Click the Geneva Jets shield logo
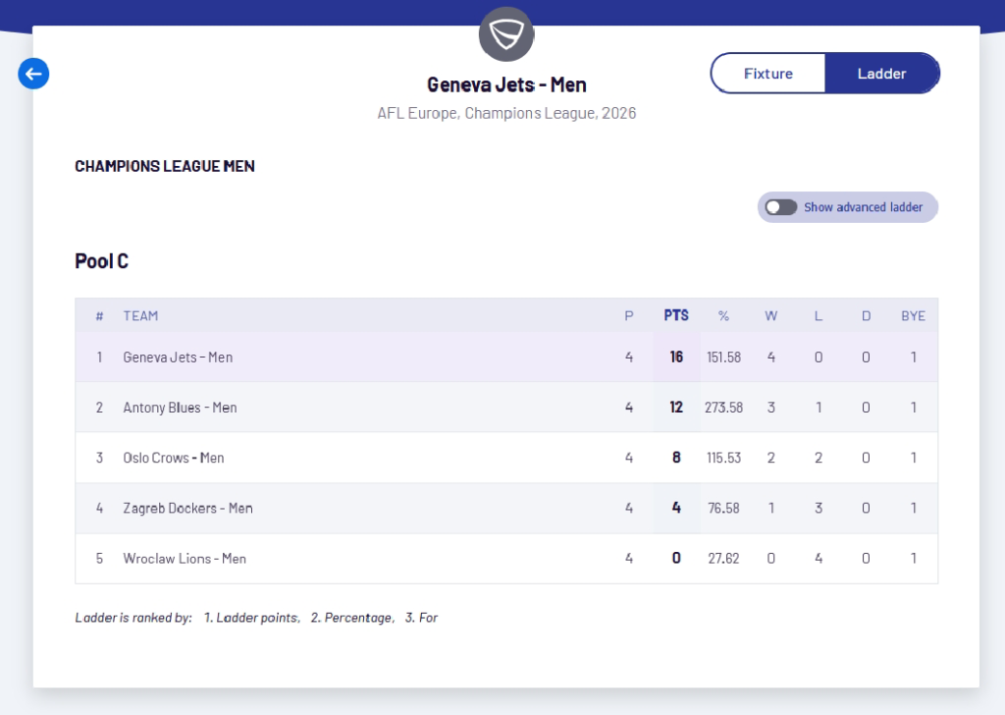Screen dimensions: 1005x715 point(506,34)
